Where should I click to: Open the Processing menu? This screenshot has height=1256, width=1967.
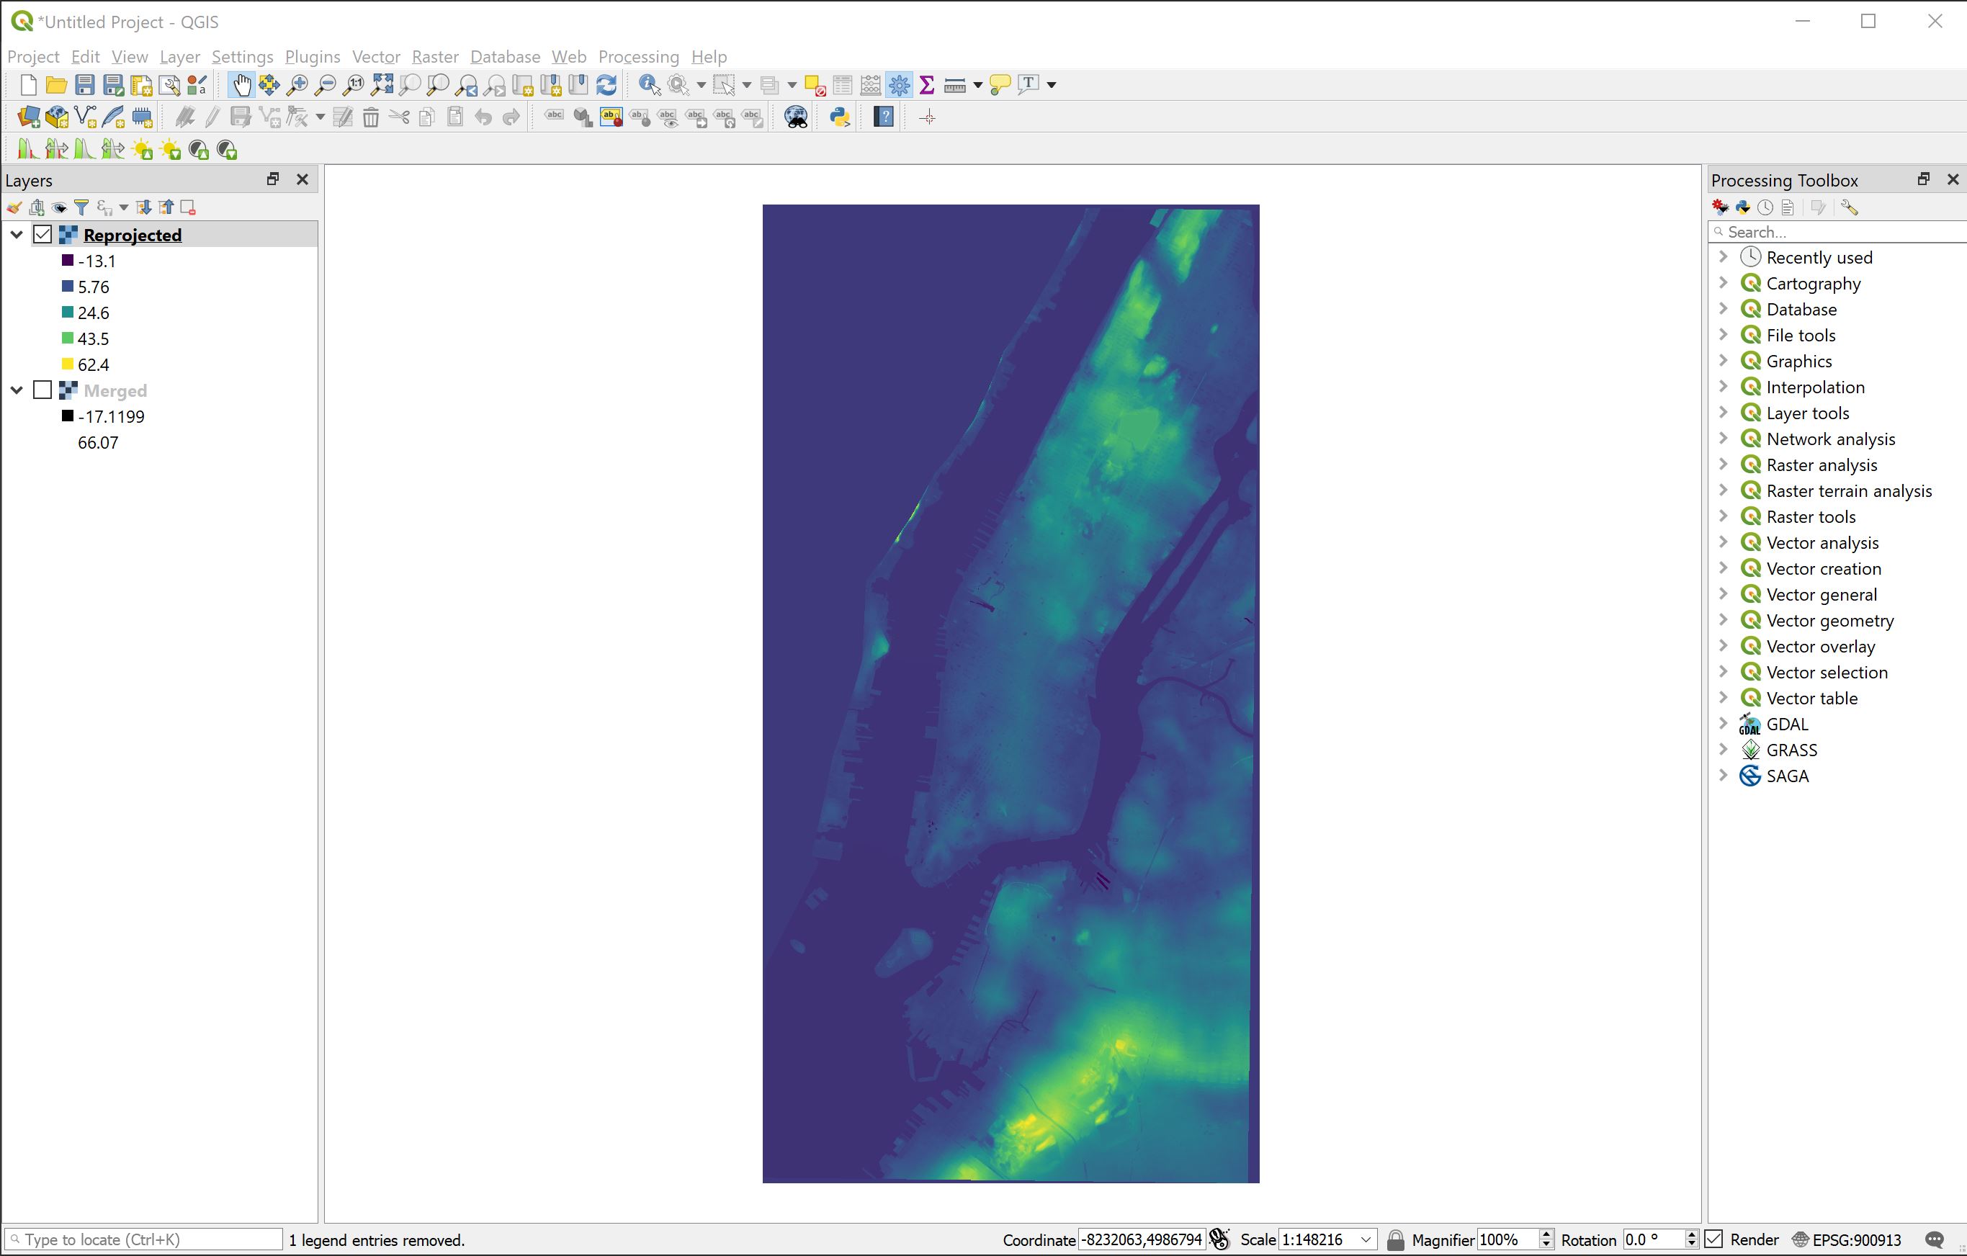(638, 56)
